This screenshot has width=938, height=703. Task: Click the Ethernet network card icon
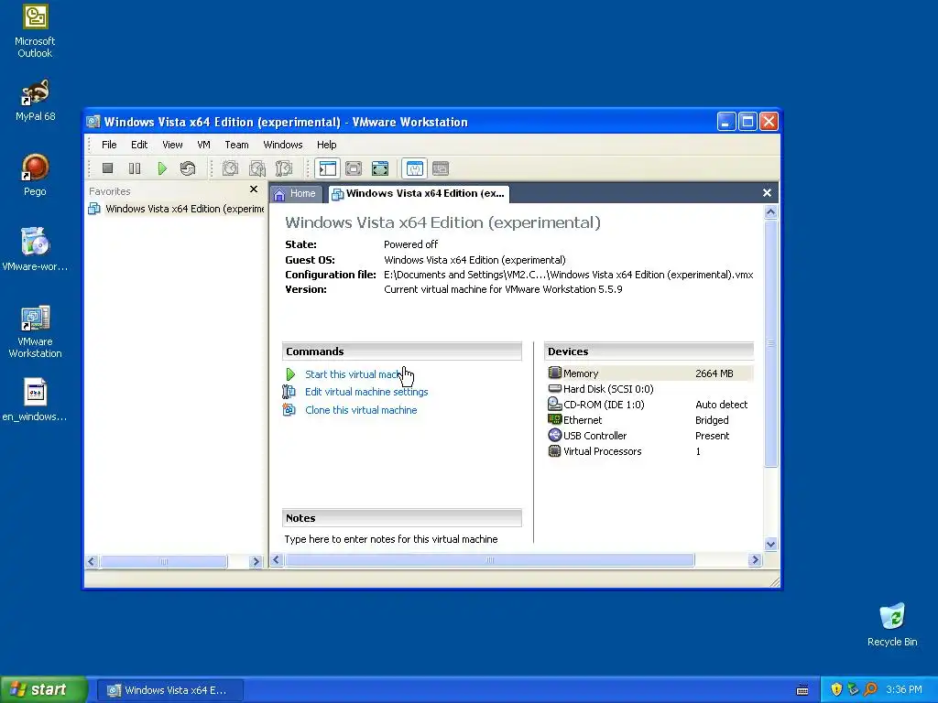pos(554,419)
